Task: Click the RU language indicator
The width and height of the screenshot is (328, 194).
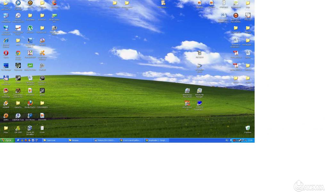Action: [x=227, y=140]
